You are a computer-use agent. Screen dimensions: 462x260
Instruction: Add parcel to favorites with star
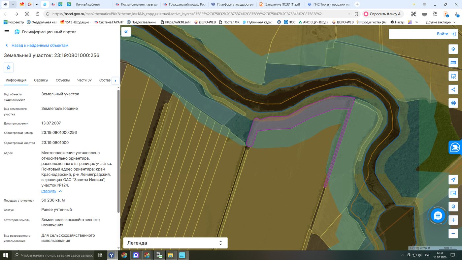tap(9, 67)
